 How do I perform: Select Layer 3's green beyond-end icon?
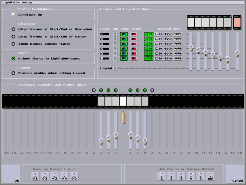point(148,45)
